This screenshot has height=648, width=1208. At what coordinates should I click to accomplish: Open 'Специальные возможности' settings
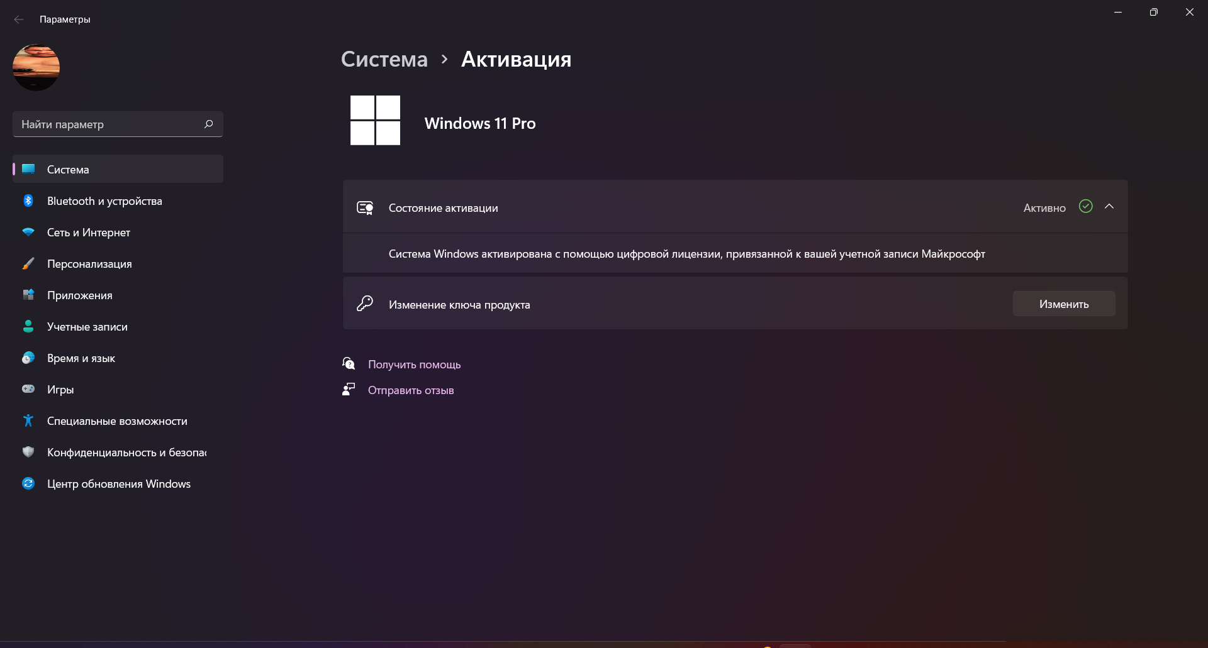point(118,421)
